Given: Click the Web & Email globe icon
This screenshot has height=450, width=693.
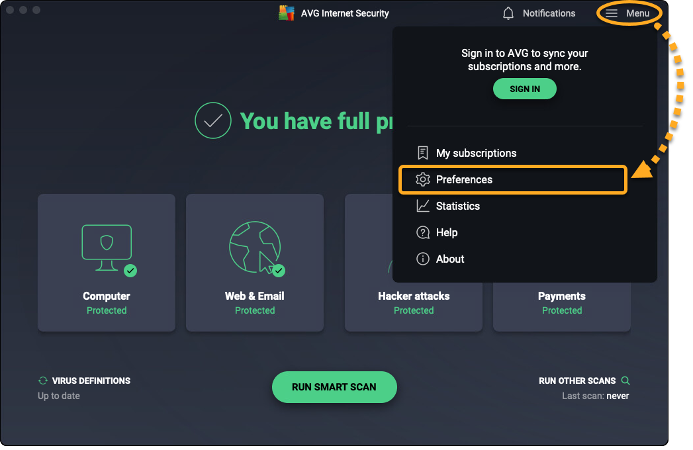Looking at the screenshot, I should 254,247.
